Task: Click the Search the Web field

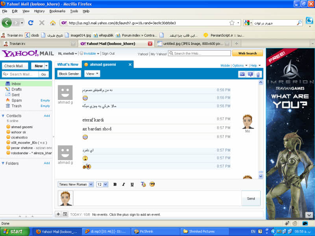Action: [200, 53]
